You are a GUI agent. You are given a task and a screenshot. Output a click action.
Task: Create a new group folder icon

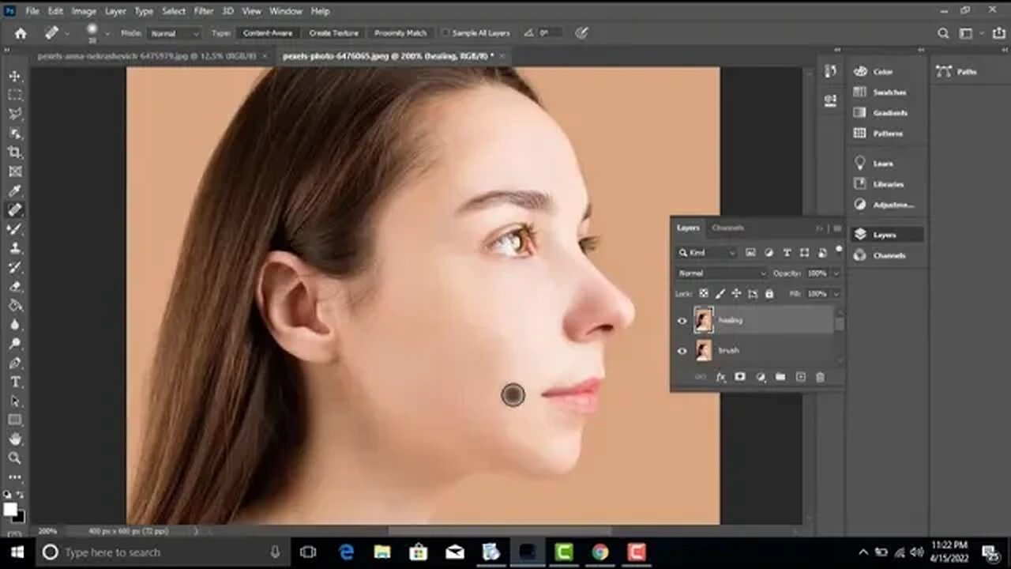780,378
